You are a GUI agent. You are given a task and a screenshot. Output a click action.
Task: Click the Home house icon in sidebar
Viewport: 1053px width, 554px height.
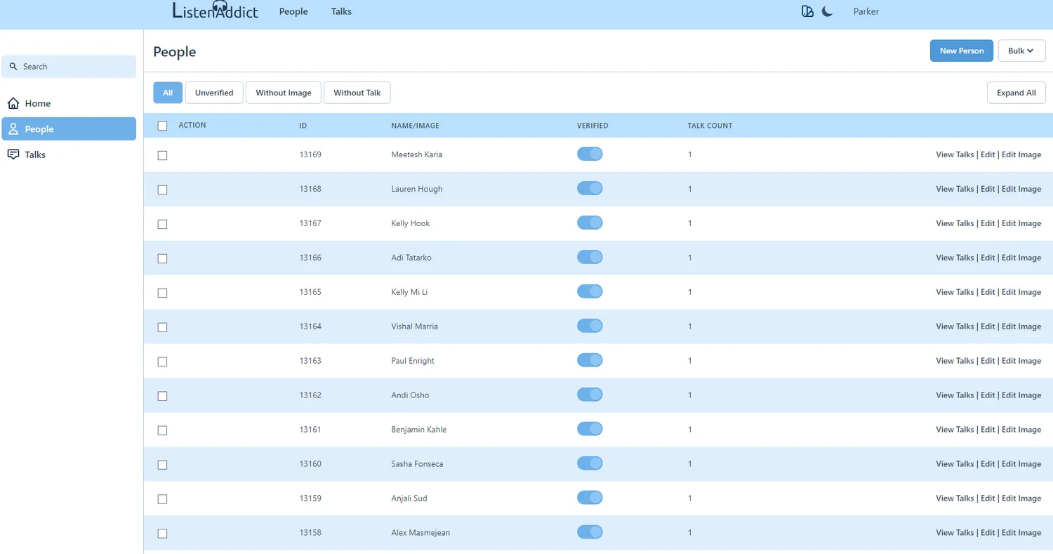(x=13, y=103)
